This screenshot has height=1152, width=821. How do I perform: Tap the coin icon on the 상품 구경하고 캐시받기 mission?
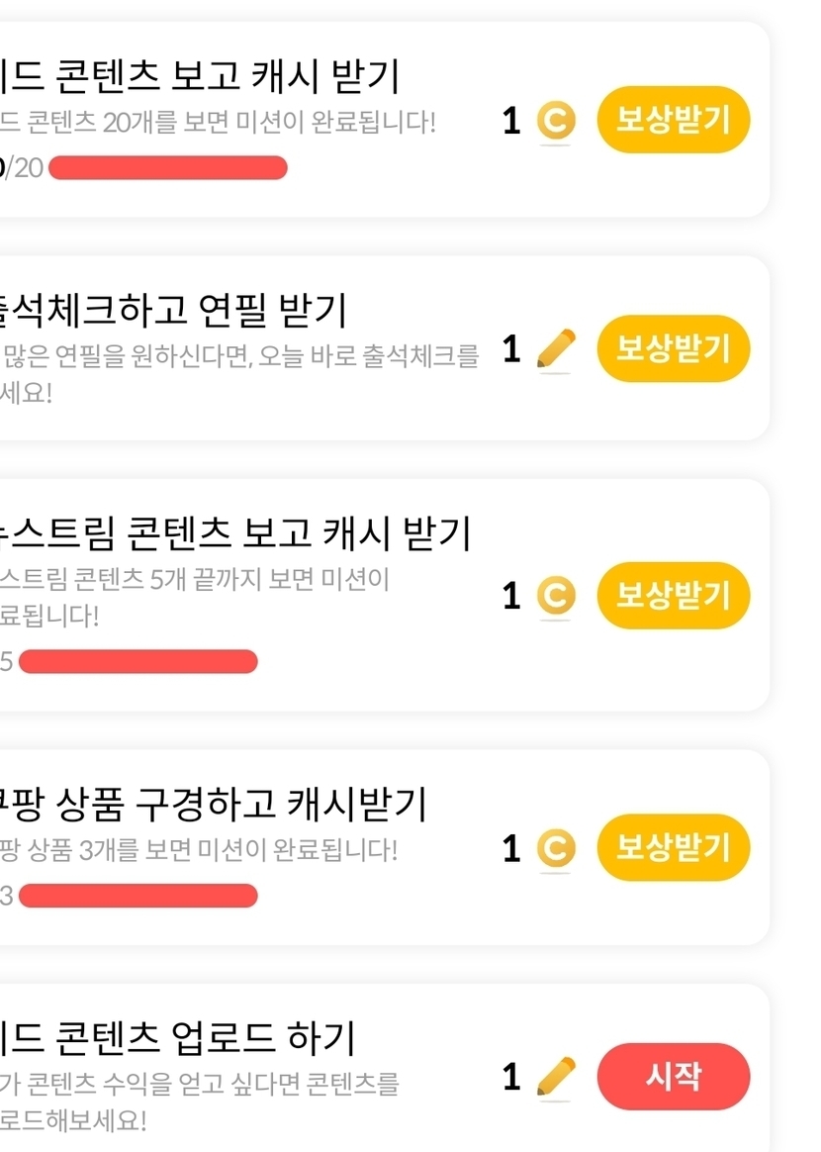point(555,848)
